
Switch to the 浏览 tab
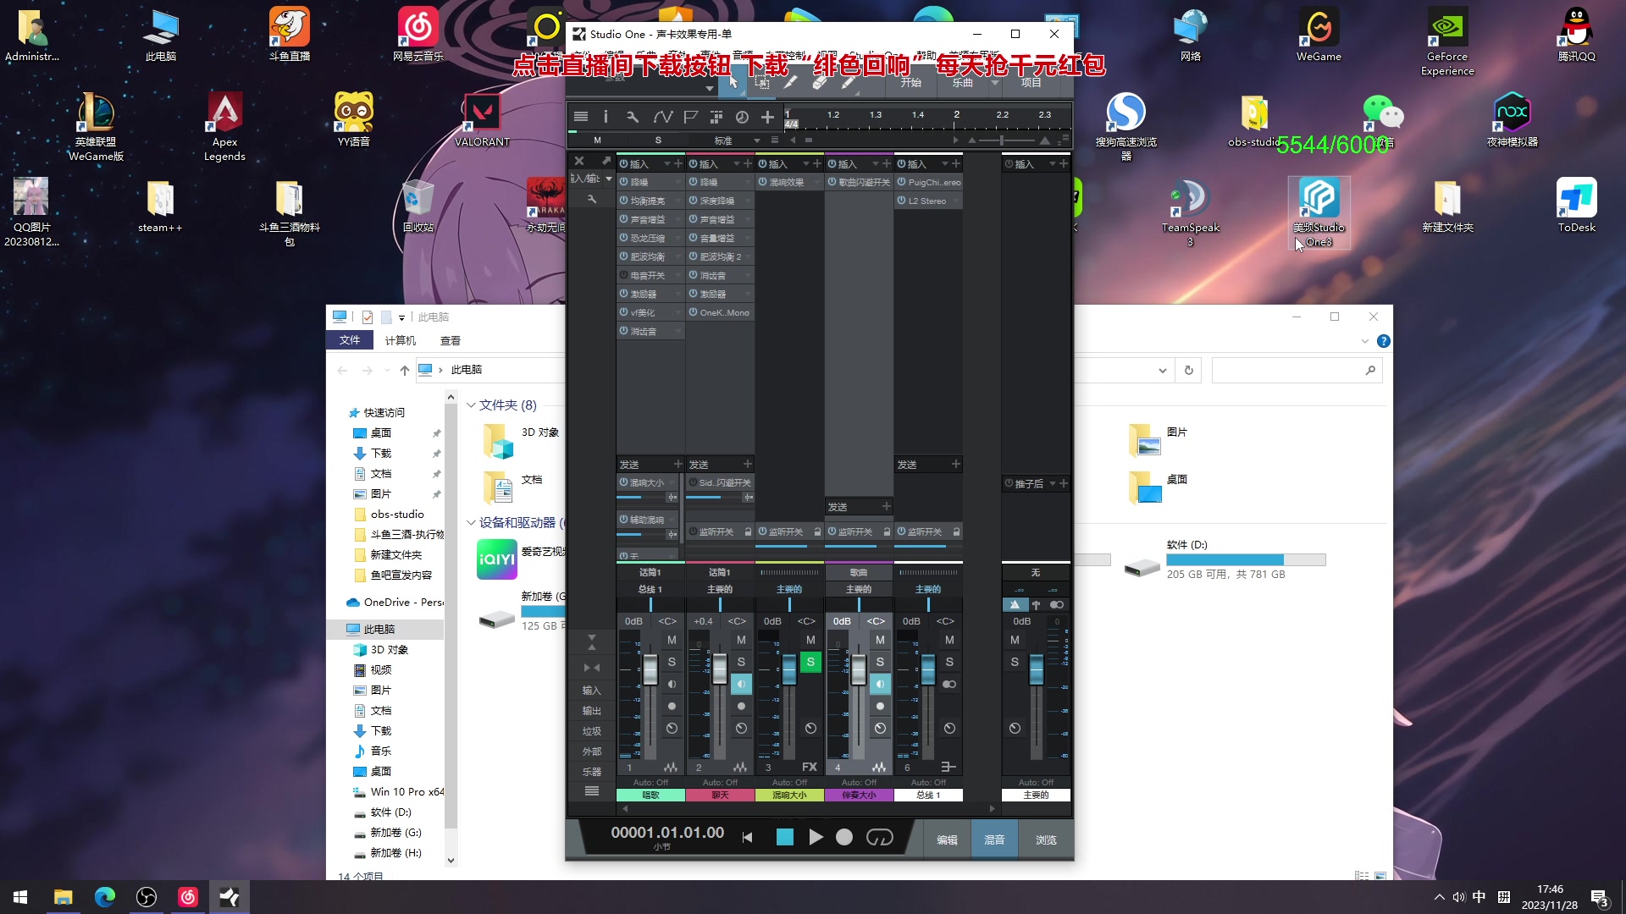click(x=1046, y=840)
